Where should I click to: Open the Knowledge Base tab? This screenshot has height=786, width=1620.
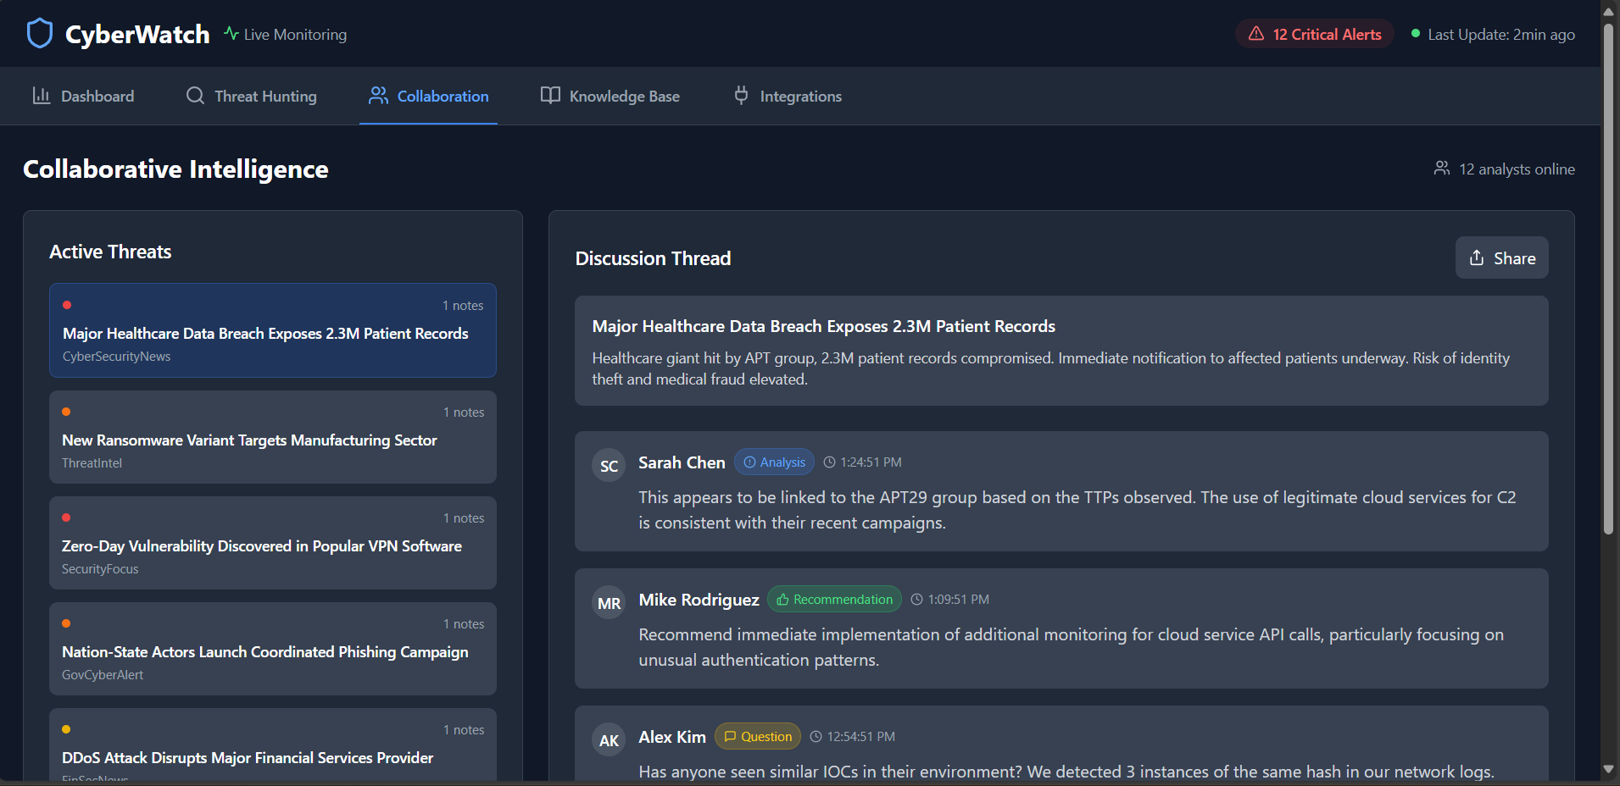[610, 96]
